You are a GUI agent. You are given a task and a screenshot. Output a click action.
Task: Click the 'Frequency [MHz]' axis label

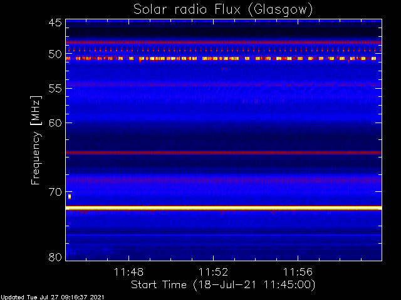(36, 140)
